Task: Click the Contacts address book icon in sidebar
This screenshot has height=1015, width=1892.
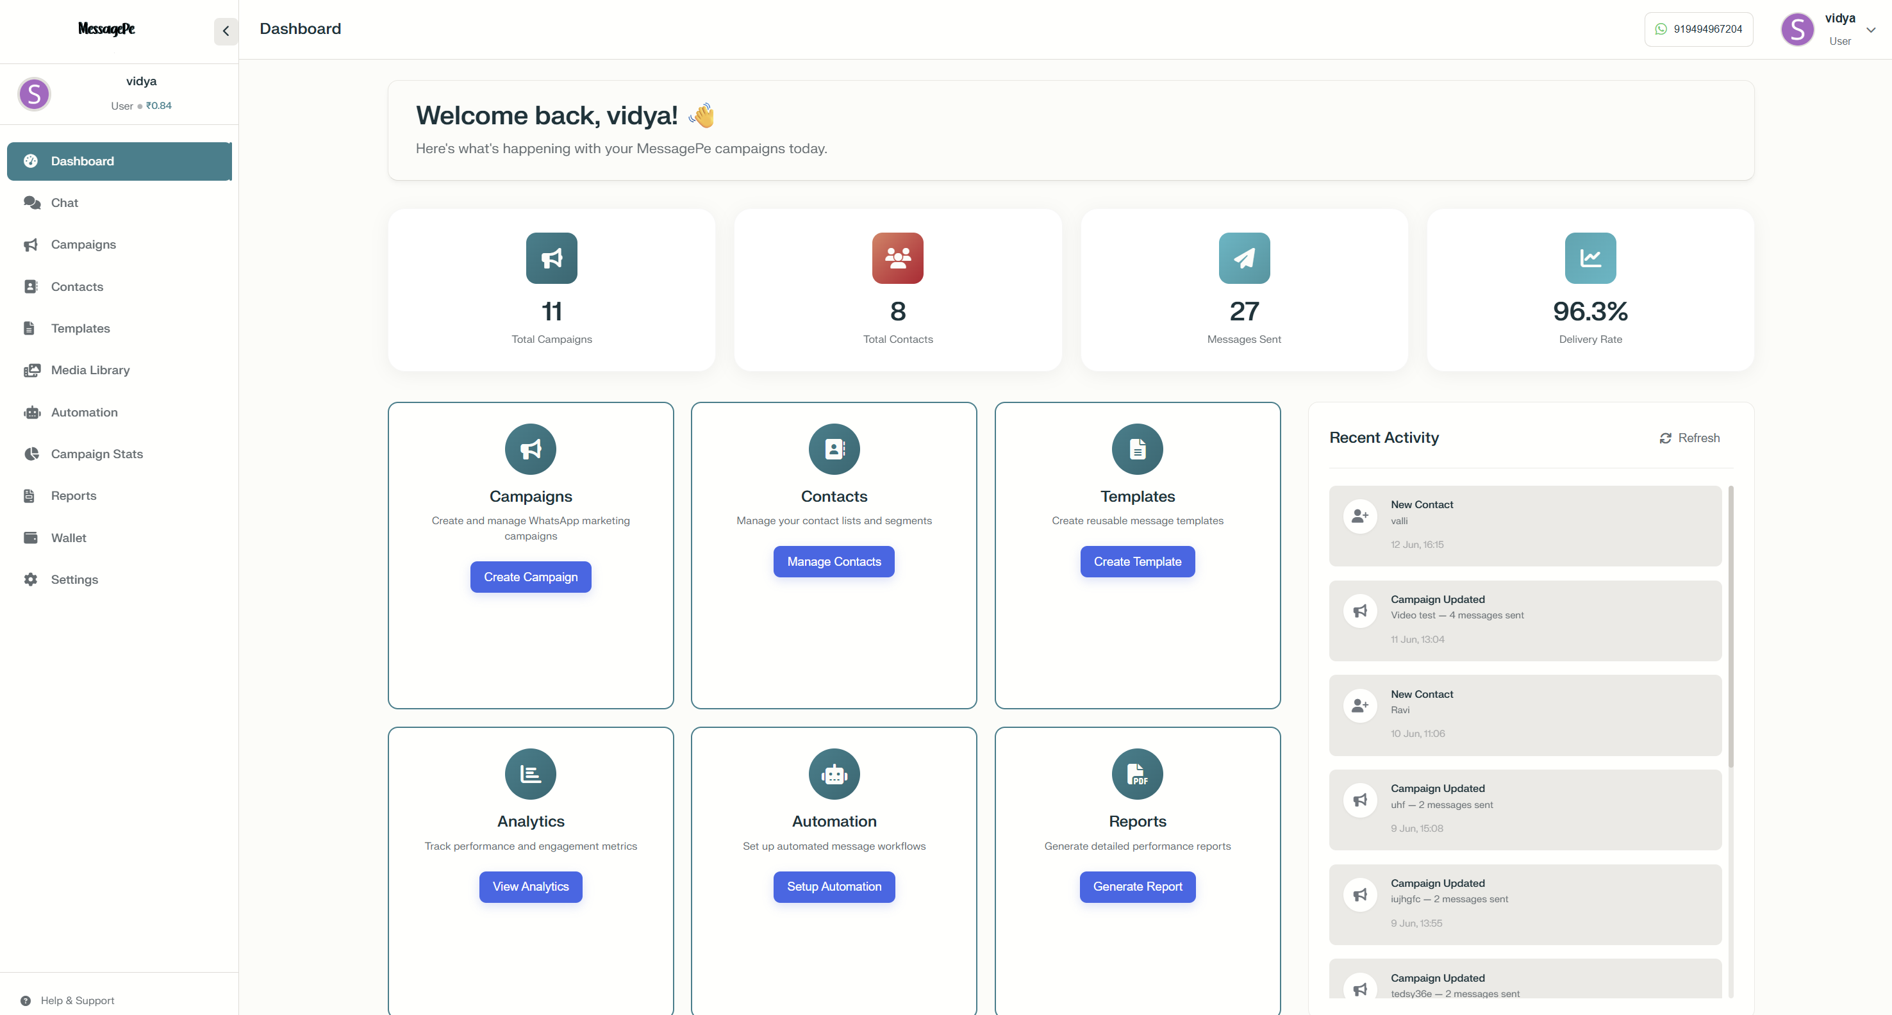Action: pos(30,286)
